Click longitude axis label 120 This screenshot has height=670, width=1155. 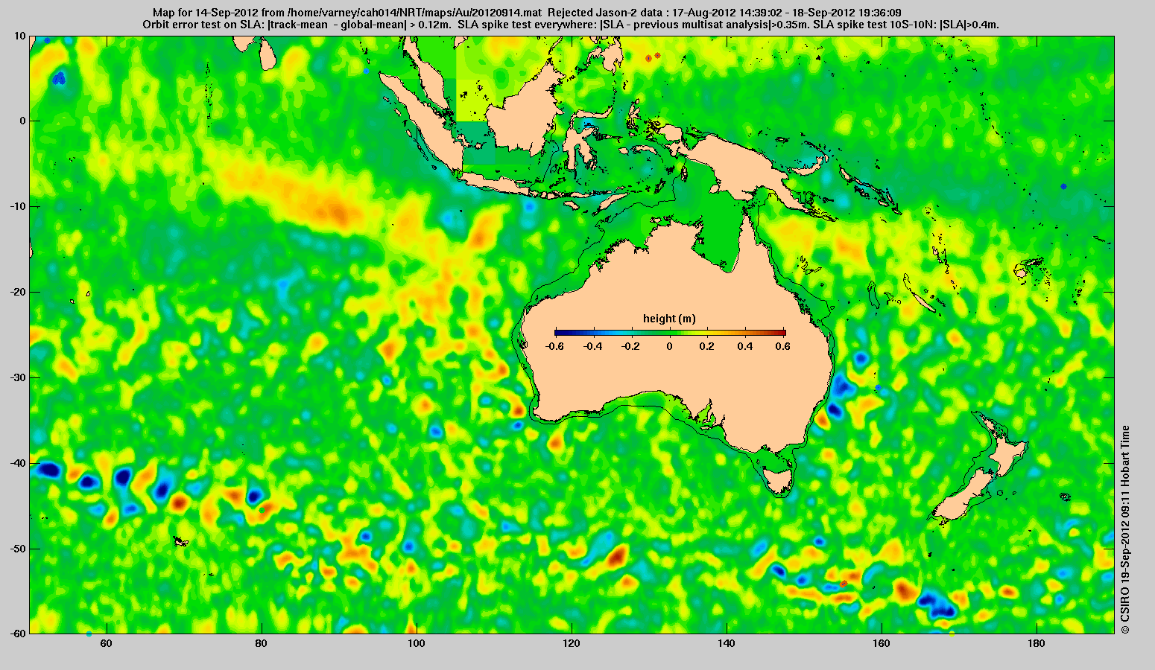point(572,643)
